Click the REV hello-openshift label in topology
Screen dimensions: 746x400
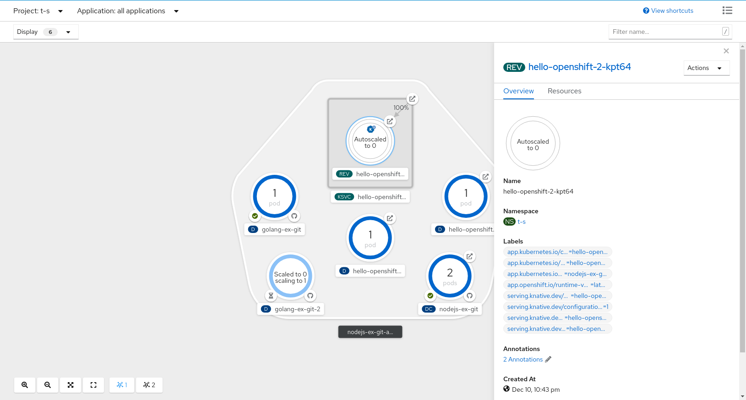point(370,174)
